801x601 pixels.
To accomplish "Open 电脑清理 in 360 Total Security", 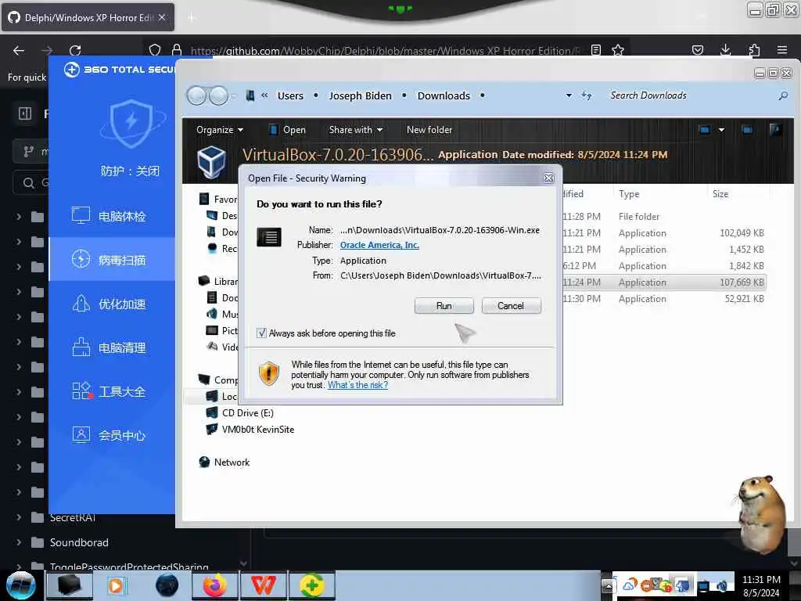I will [x=112, y=347].
